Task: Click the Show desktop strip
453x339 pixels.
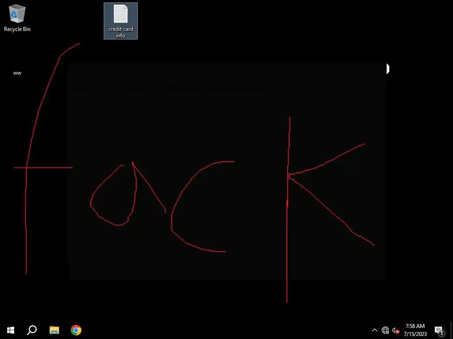Action: pos(452,330)
